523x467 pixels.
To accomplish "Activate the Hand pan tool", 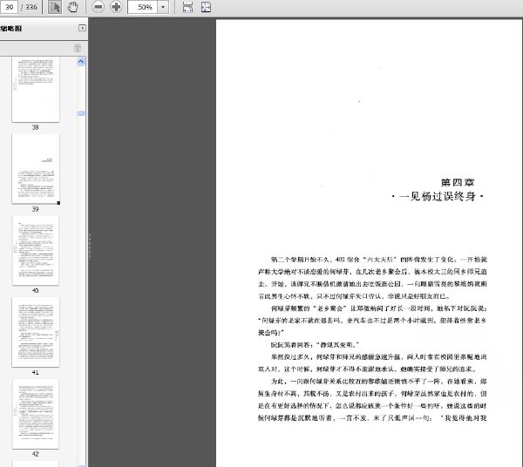I will tap(72, 7).
